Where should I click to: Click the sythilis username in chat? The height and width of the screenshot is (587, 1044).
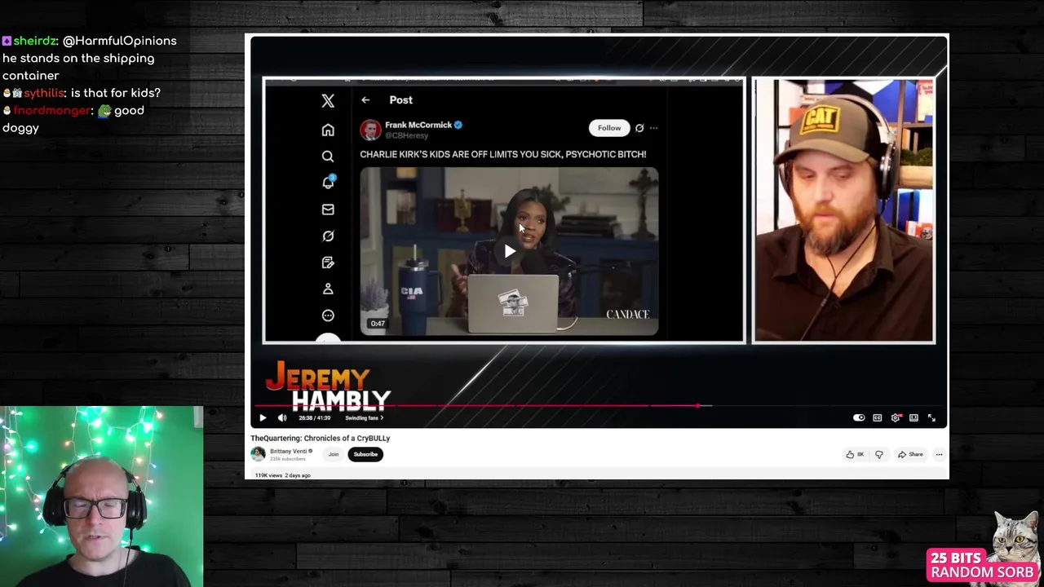(44, 93)
